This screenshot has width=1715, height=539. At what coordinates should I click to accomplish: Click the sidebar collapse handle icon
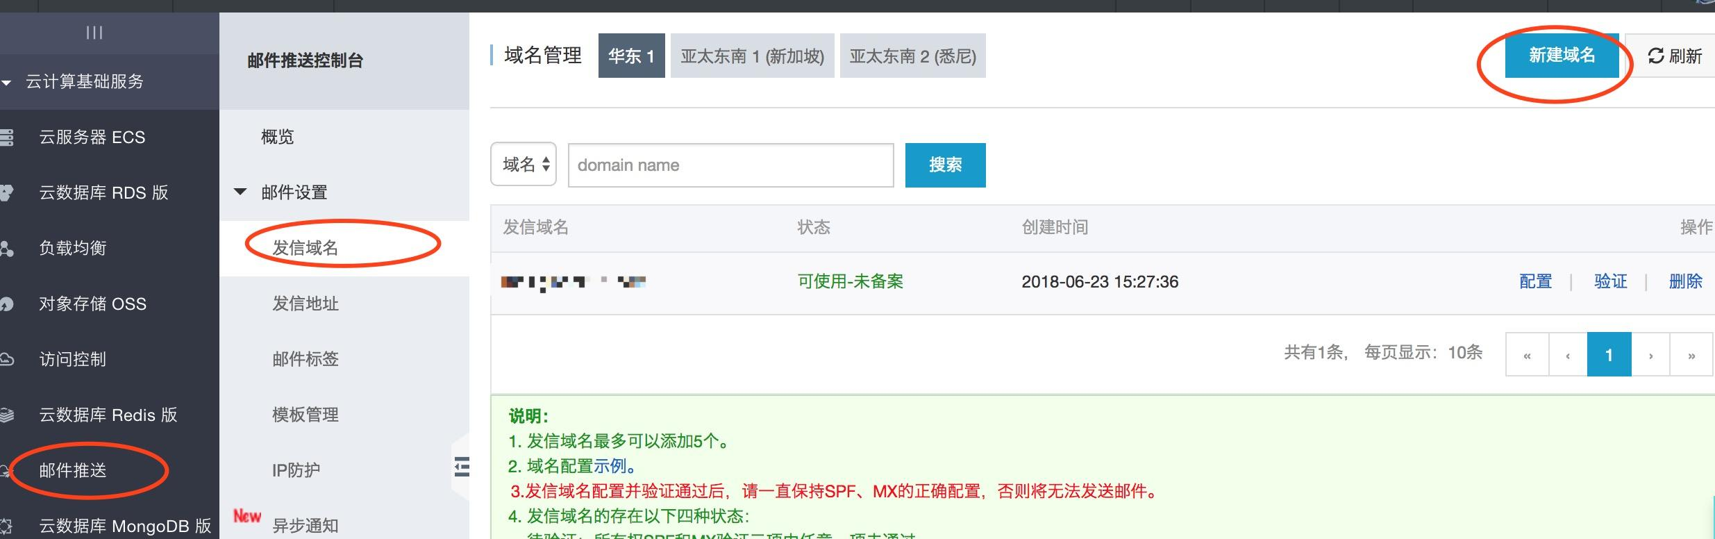[x=461, y=467]
